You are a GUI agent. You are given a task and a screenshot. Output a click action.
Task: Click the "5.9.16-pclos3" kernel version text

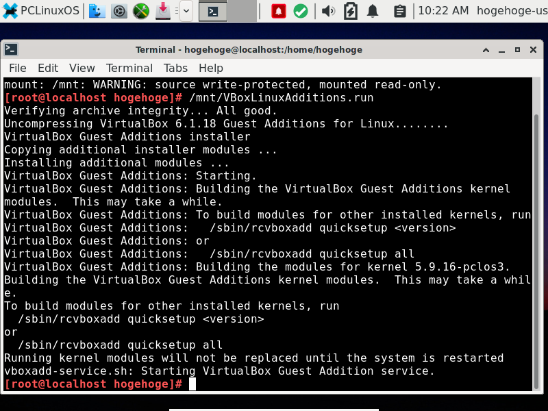pyautogui.click(x=460, y=267)
